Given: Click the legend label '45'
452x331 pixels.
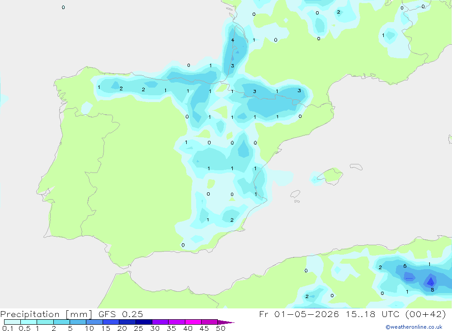Looking at the screenshot, I should pos(204,328).
